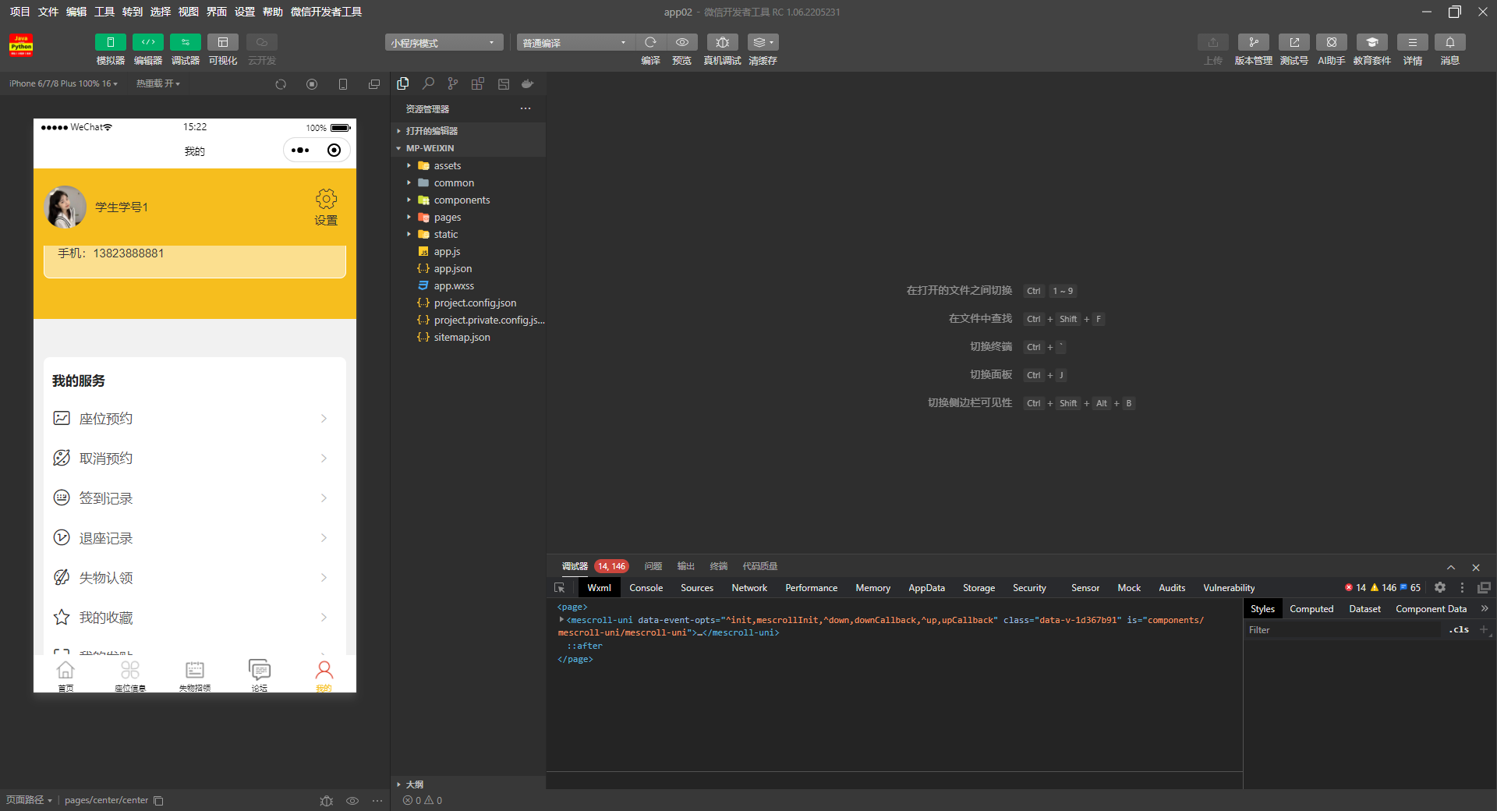Screen dimensions: 1497x811
Task: Open the iPhone 6/7/8 Plus device dropdown
Action: coord(63,83)
